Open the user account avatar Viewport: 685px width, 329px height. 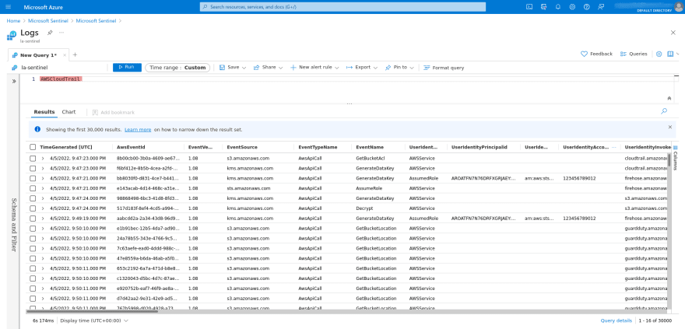click(x=679, y=6)
